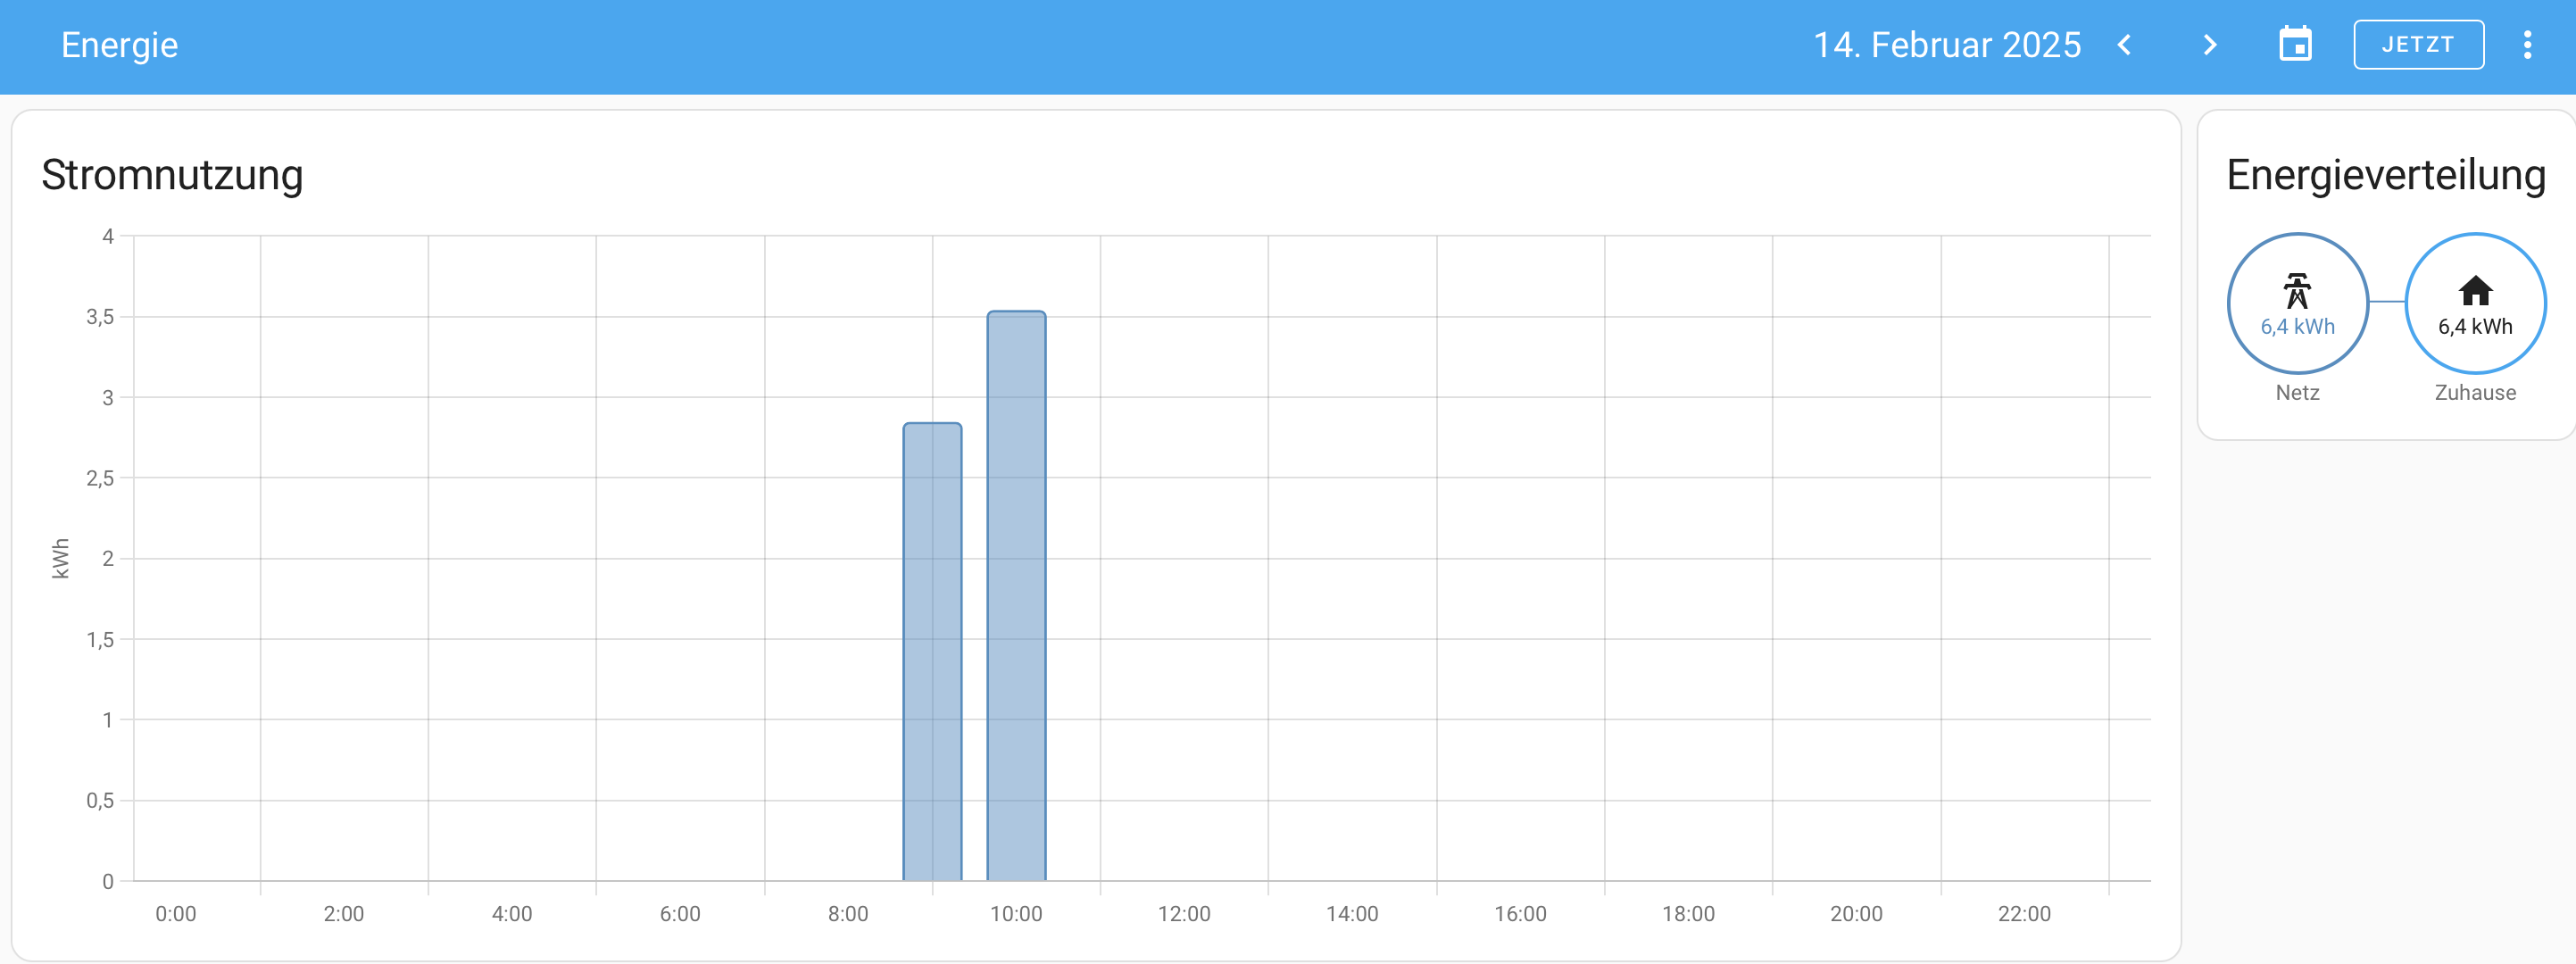
Task: Click the Stromnutzung card heading
Action: click(172, 175)
